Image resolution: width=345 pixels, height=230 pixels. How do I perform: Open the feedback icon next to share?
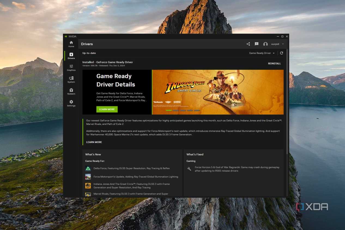click(256, 44)
